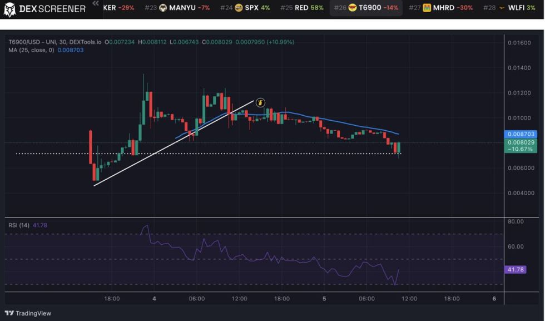Click the token marker icon on chart
Image resolution: width=545 pixels, height=321 pixels.
click(260, 102)
